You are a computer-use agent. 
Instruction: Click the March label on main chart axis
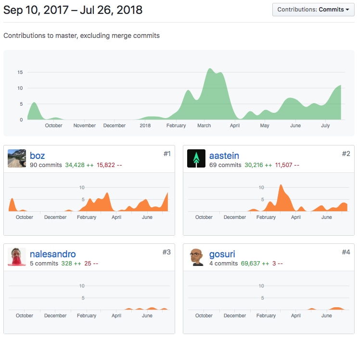pos(204,125)
